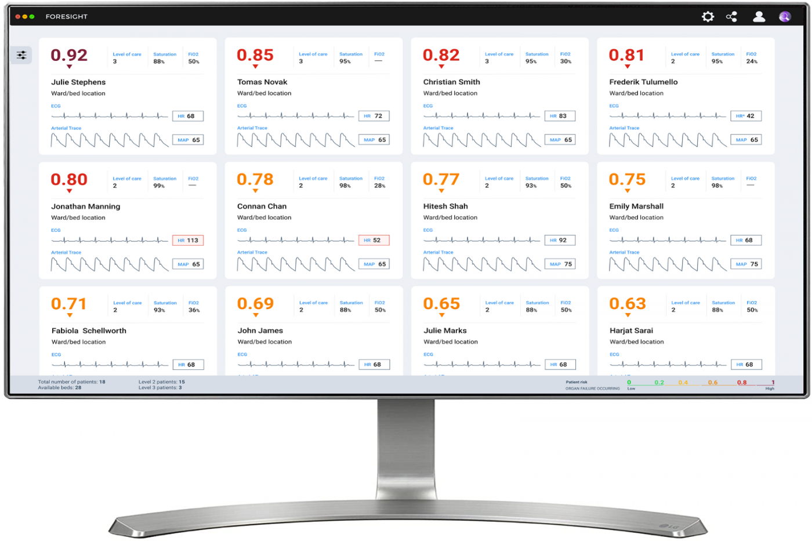Click the purple avatar icon
Image resolution: width=812 pixels, height=541 pixels.
785,17
